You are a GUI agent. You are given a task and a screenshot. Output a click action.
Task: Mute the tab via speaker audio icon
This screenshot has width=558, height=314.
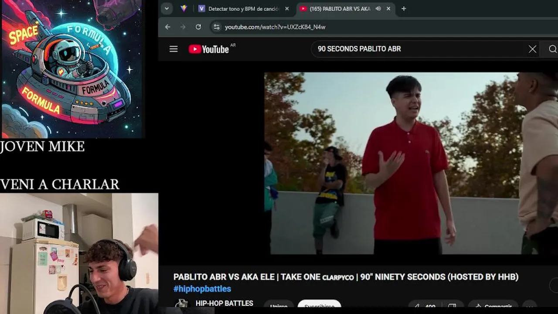(378, 9)
